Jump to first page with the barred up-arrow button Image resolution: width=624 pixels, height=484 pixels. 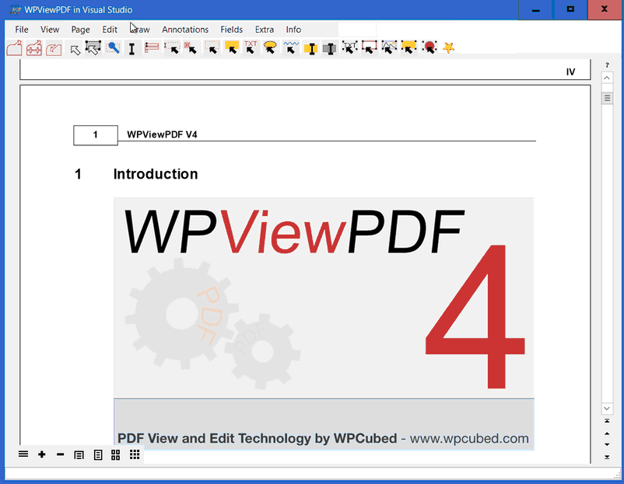point(607,421)
